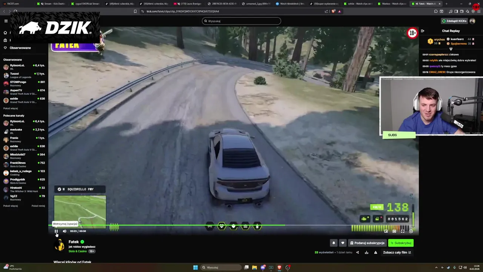Open the Franio channel
Screen dimensions: 483x272
(24, 140)
